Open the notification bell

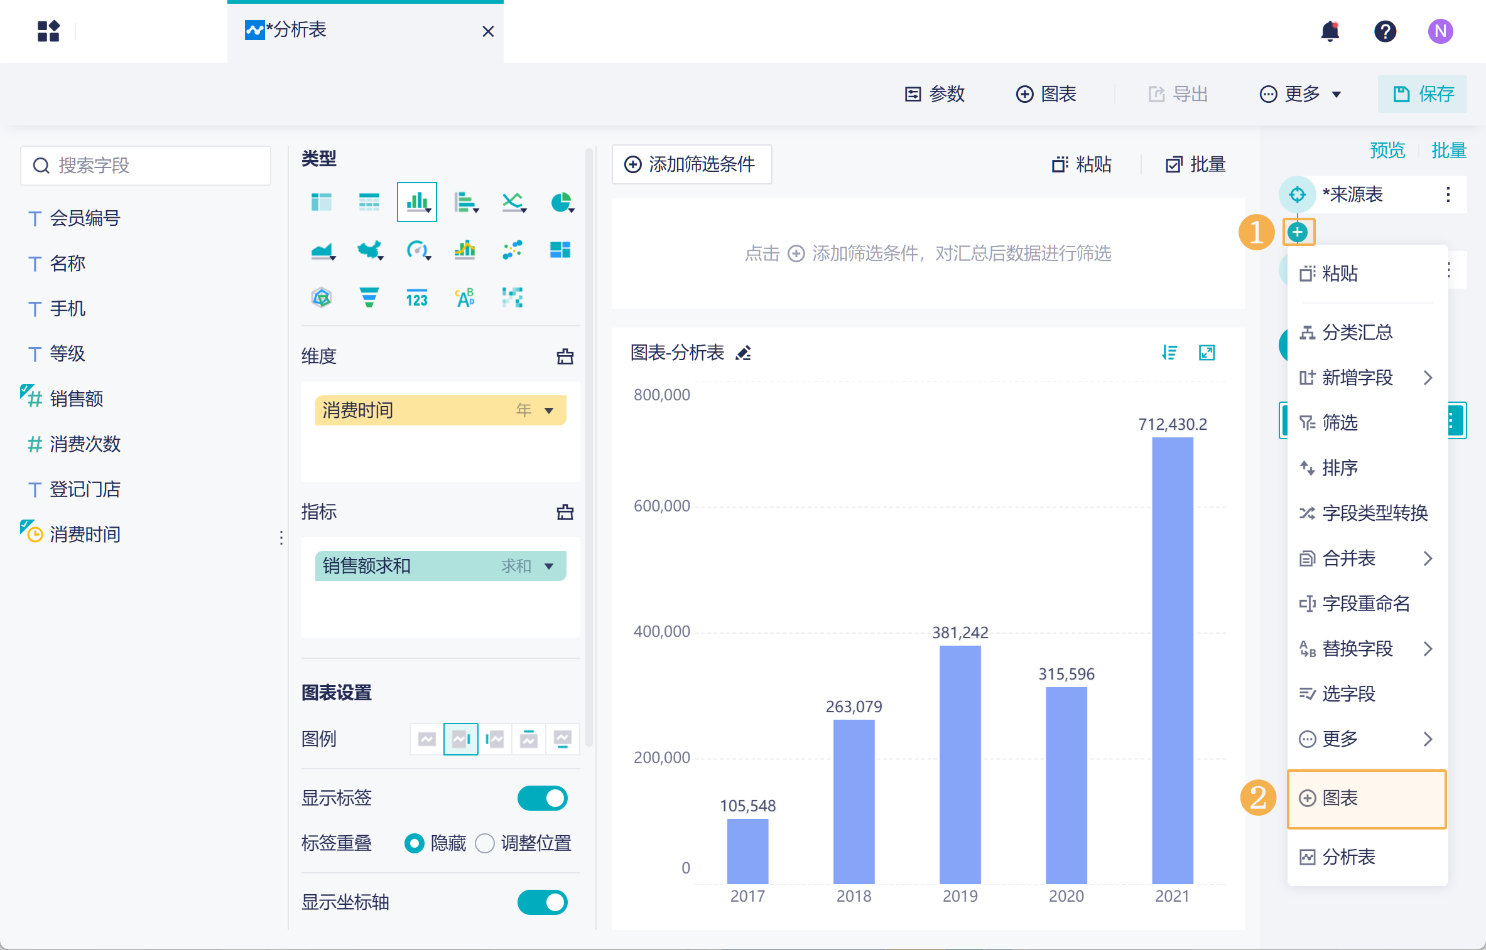[x=1330, y=31]
